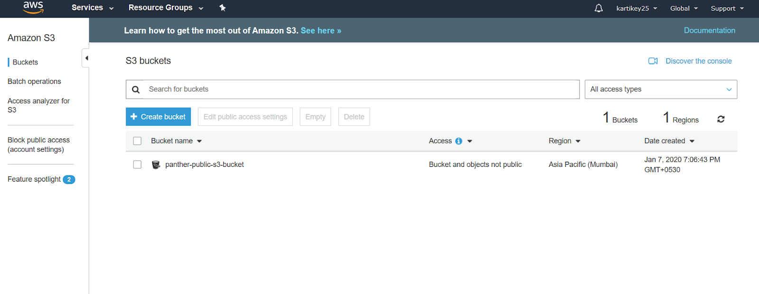Screen dimensions: 759x294
Task: Click the Create bucket button
Action: [x=158, y=117]
